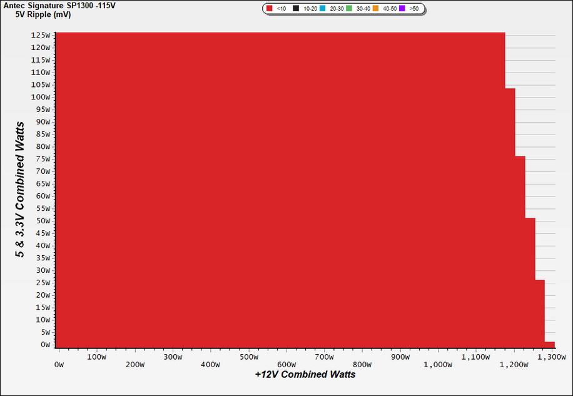
Task: Click the 50W y-axis label
Action: click(43, 221)
